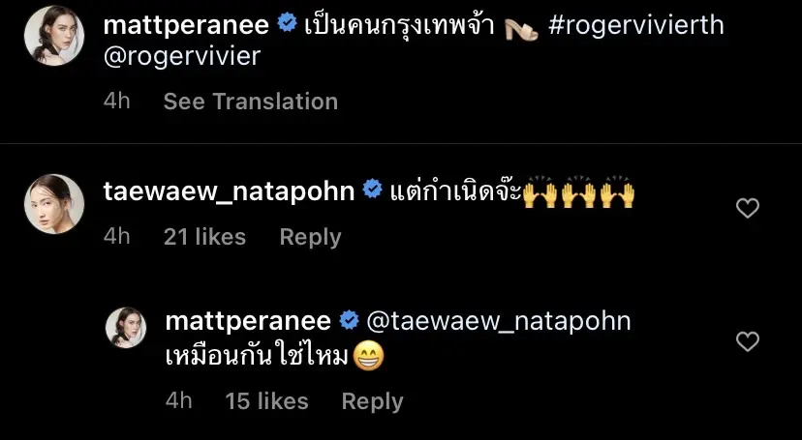Open taewaew_natapohn's profile avatar
This screenshot has height=440, width=802.
coord(53,204)
